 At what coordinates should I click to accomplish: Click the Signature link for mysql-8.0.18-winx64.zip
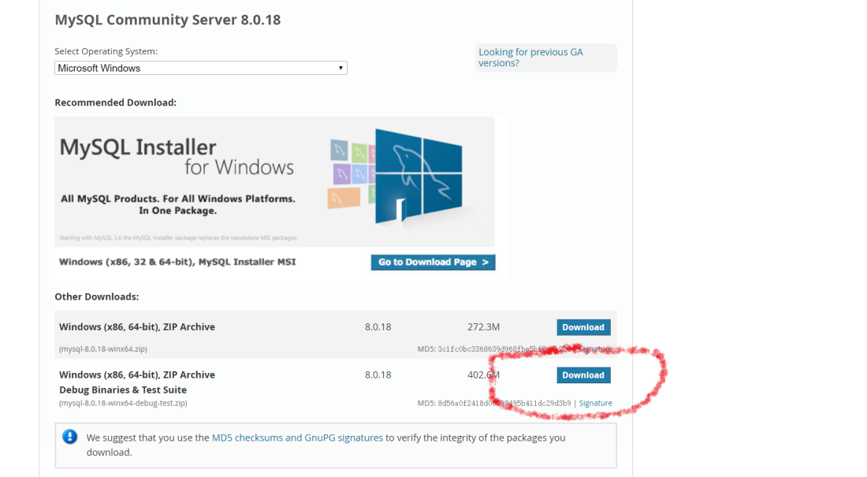coord(597,348)
